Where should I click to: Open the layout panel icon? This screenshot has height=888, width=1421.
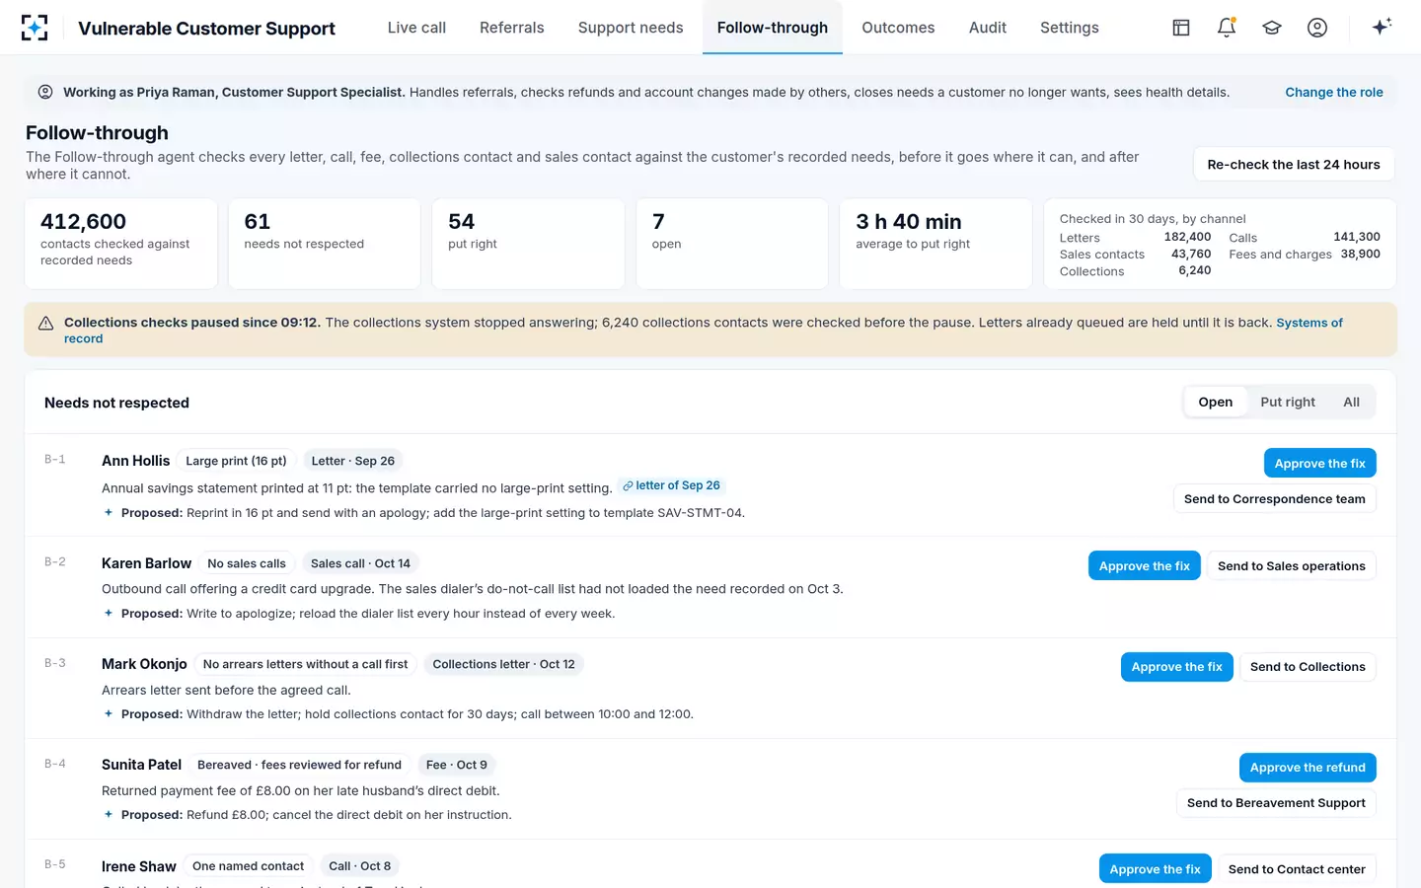tap(1181, 28)
